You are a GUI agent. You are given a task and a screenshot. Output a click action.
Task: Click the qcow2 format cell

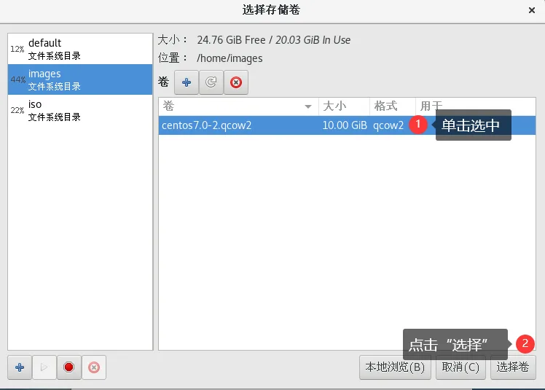[388, 125]
